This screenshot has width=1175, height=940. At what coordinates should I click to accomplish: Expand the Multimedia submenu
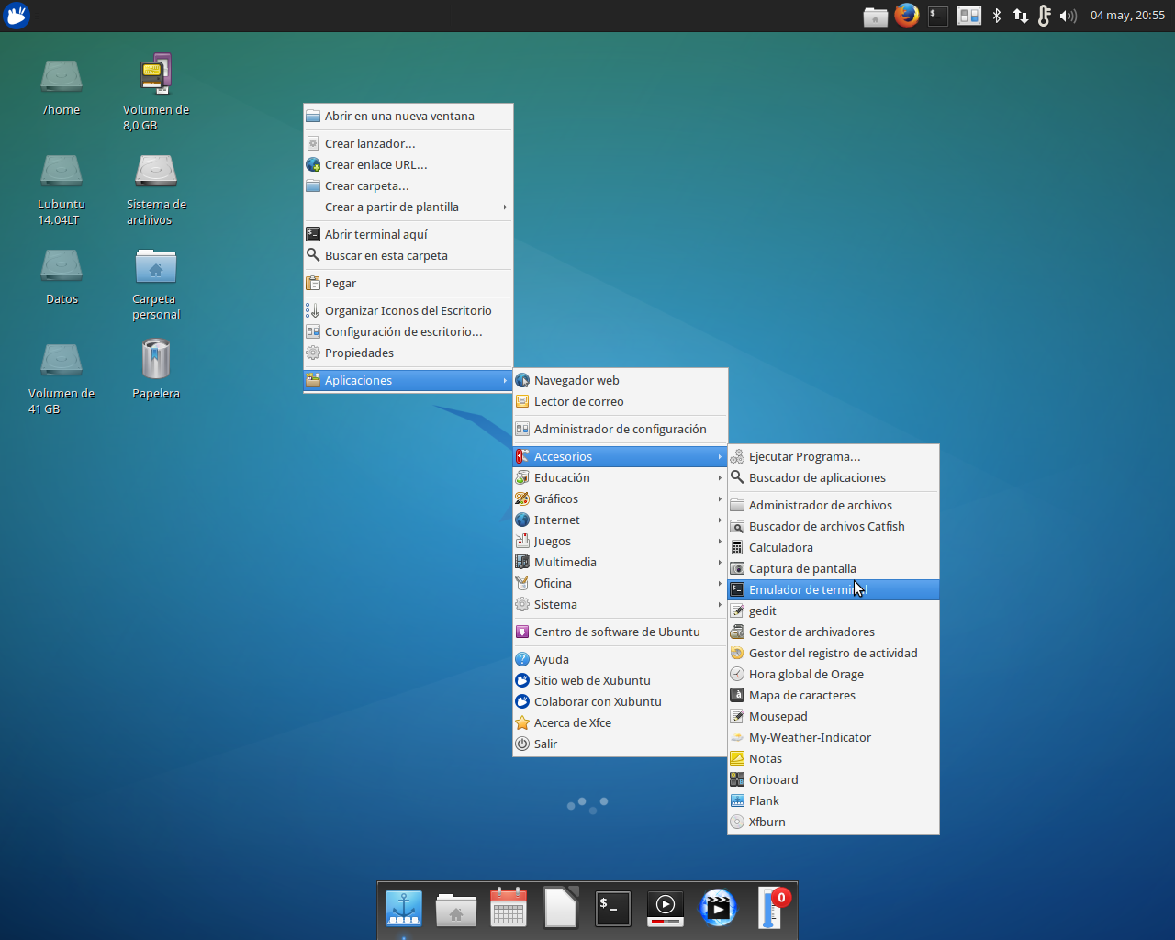(x=565, y=562)
